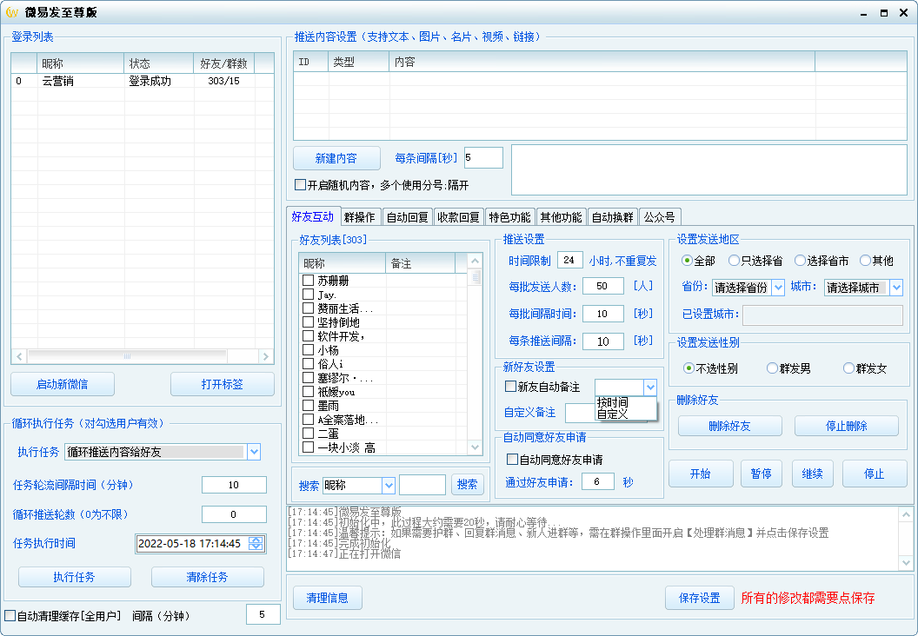The width and height of the screenshot is (918, 636).
Task: Click the 开始 button to begin pushing
Action: click(x=701, y=474)
